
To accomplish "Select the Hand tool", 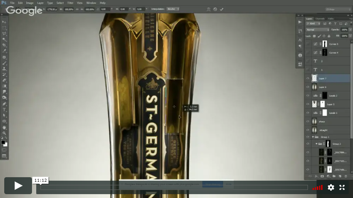I will [4, 128].
